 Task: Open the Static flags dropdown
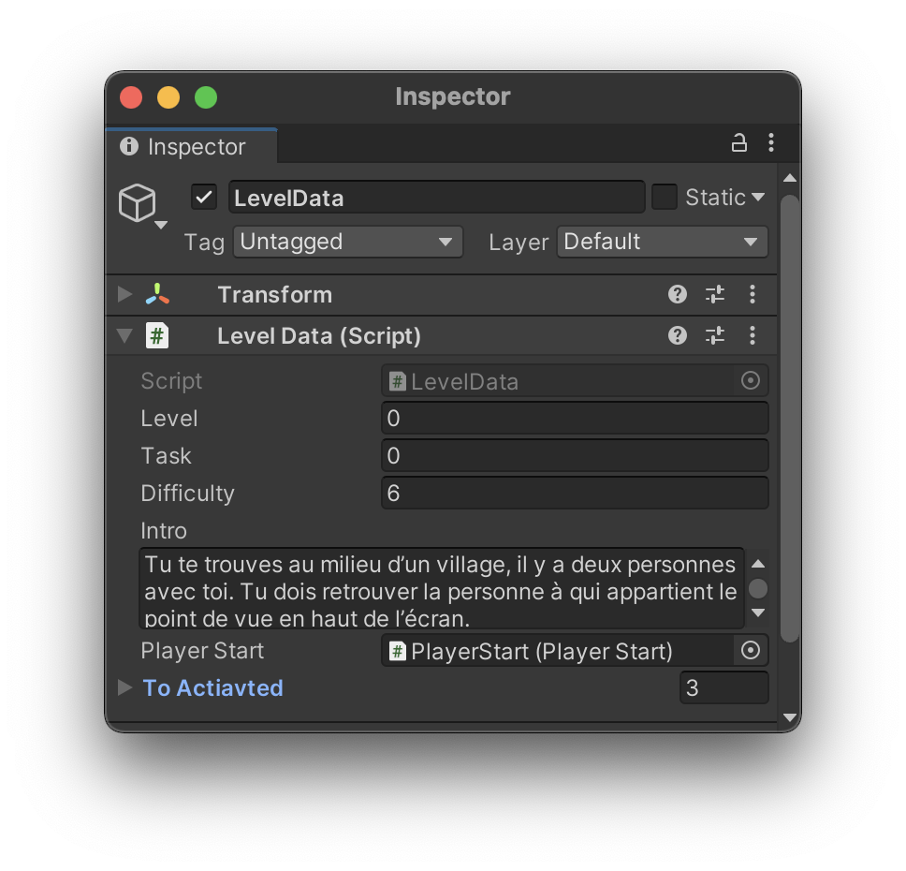[757, 197]
